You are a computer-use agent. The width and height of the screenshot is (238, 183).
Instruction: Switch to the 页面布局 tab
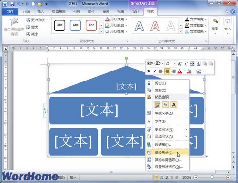click(x=59, y=11)
